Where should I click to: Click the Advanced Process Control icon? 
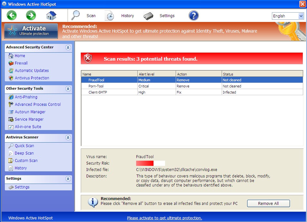(11, 105)
